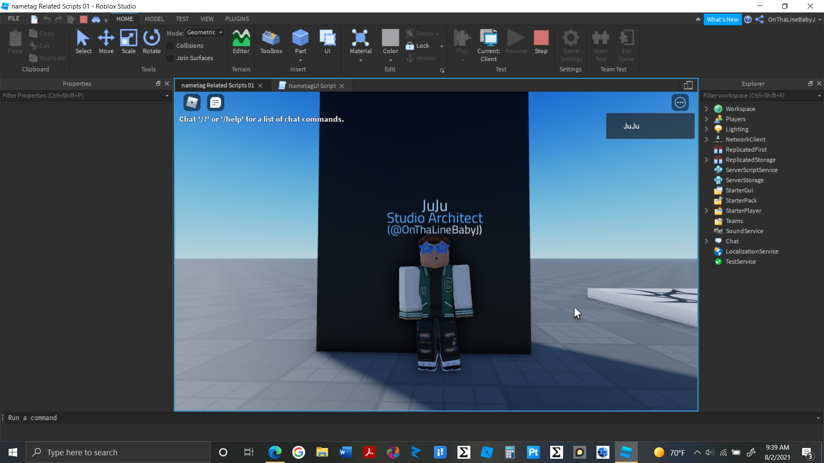Open the NametagUI Script tab
The image size is (824, 463).
(x=312, y=85)
